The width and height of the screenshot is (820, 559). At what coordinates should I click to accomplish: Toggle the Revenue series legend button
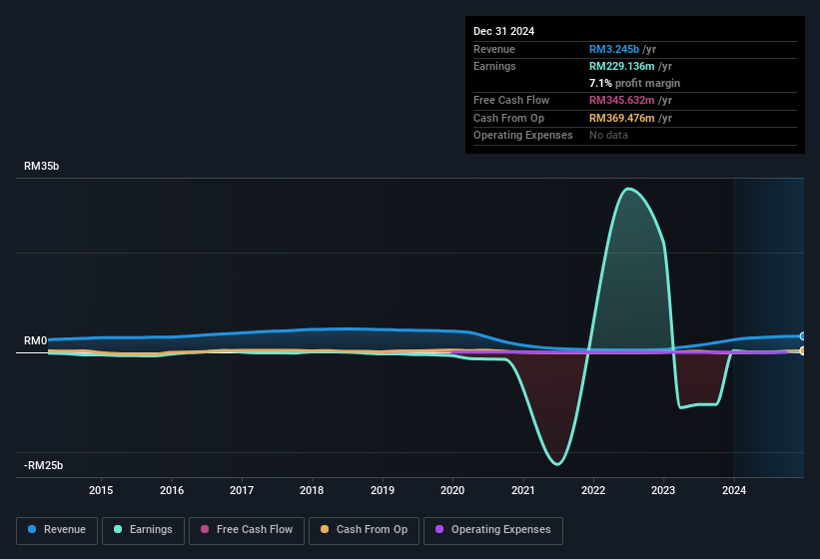coord(57,530)
